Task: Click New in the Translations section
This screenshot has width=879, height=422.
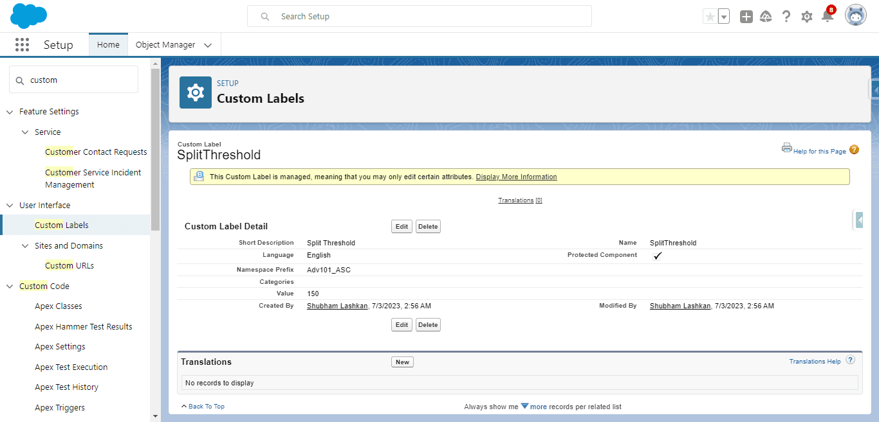Action: click(x=402, y=362)
